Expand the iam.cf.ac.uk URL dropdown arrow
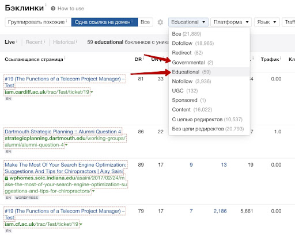 point(81,224)
